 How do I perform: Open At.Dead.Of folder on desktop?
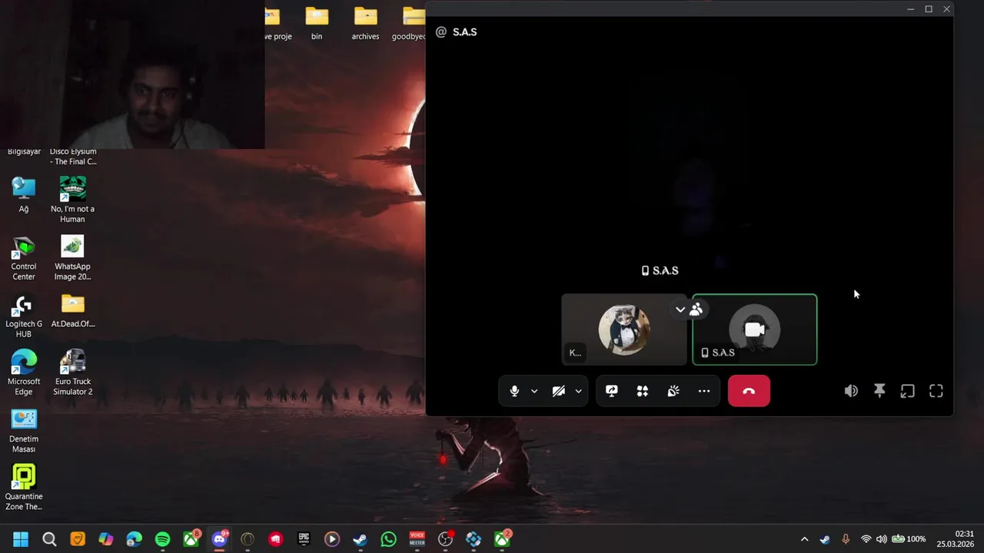tap(72, 310)
